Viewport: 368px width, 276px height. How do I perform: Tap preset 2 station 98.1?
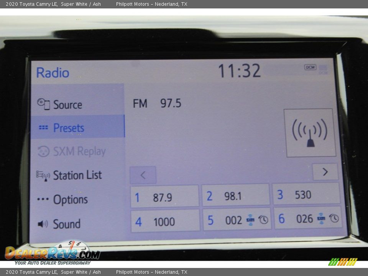(236, 195)
